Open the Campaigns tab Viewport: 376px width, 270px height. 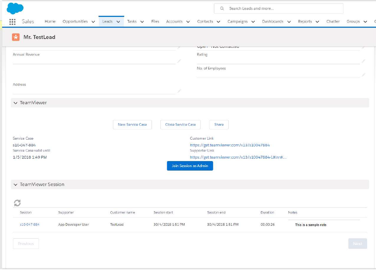237,21
